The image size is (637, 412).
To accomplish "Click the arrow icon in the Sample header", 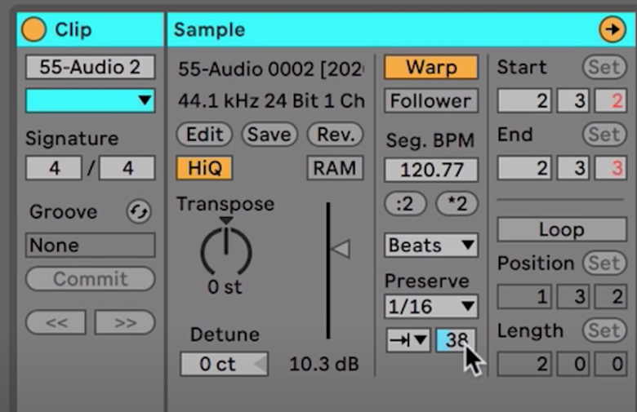I will click(612, 29).
